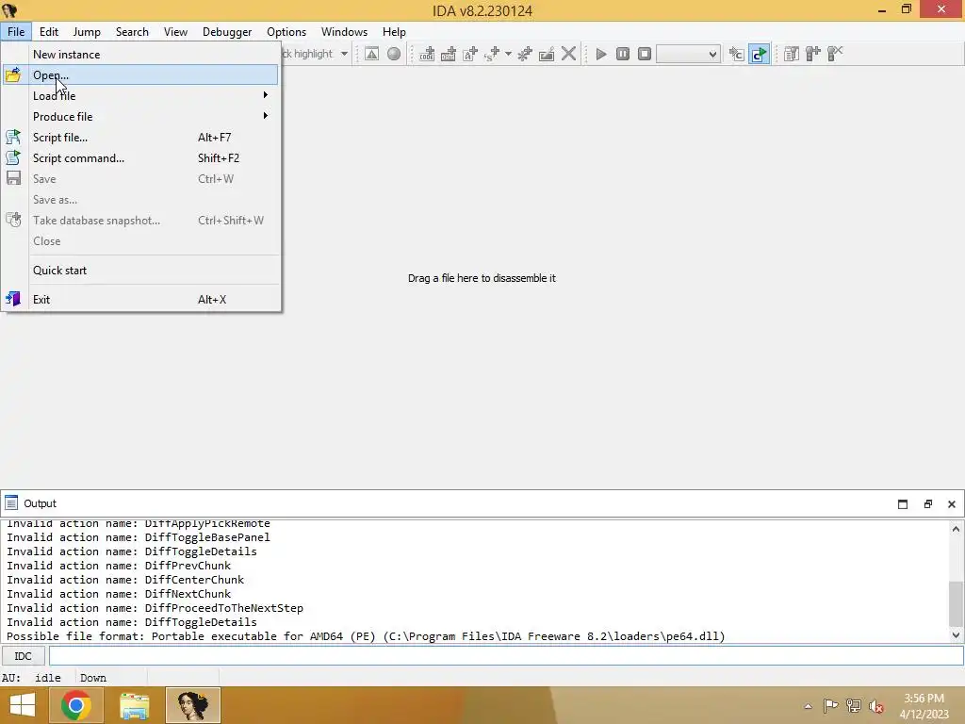Image resolution: width=965 pixels, height=724 pixels.
Task: Start the debugger process play button
Action: point(601,54)
